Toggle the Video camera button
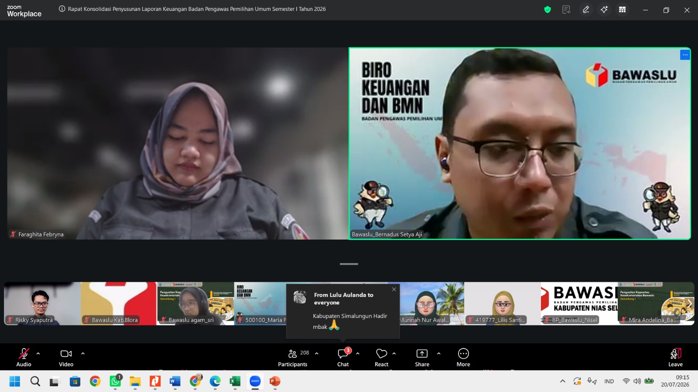 [x=66, y=357]
